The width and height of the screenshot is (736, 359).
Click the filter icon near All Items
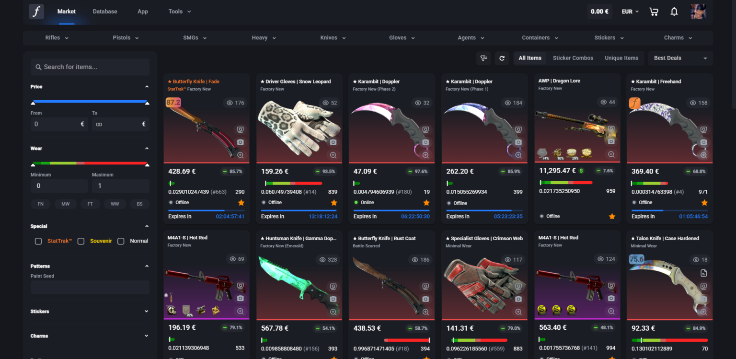click(x=483, y=58)
